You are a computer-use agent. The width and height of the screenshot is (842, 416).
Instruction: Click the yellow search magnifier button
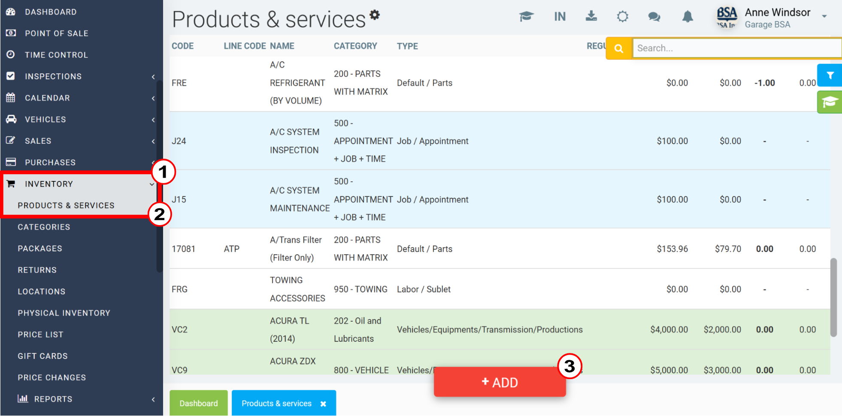pos(619,48)
